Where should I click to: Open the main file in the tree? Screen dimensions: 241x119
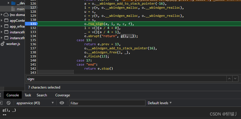(21, 9)
